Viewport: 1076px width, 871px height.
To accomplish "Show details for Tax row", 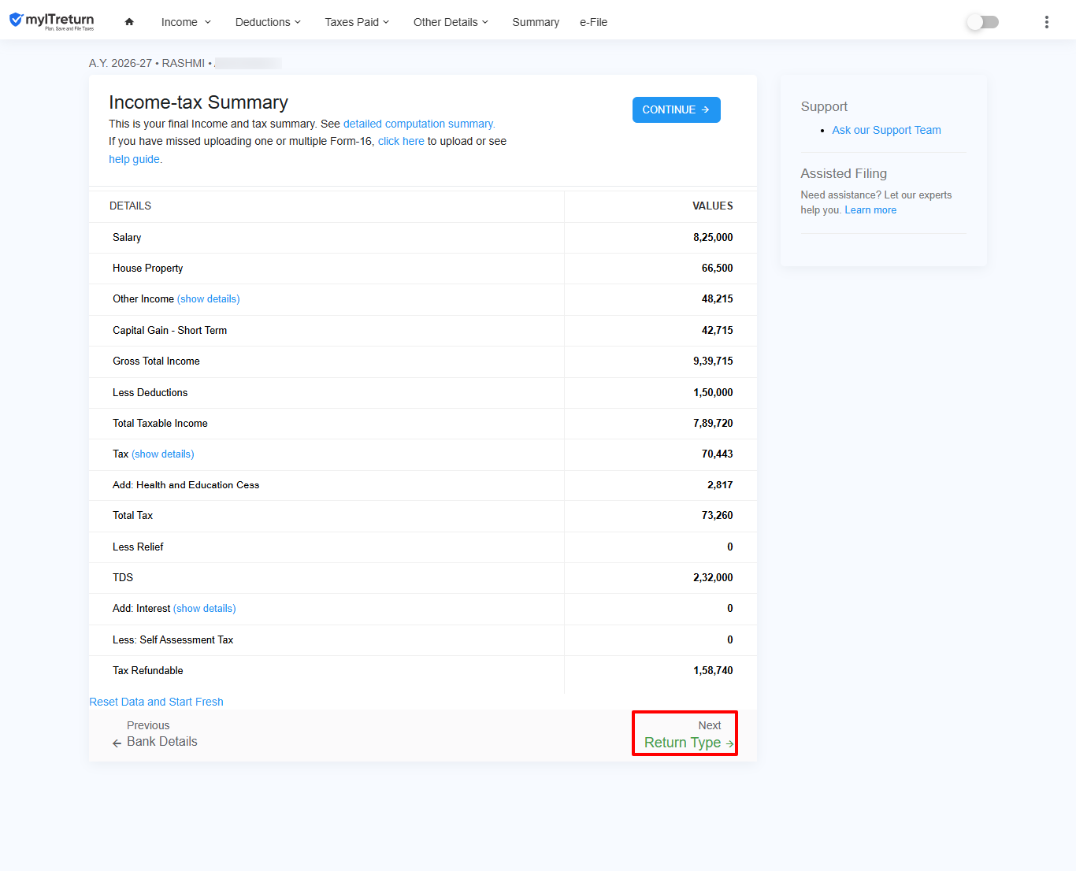I will (x=163, y=454).
